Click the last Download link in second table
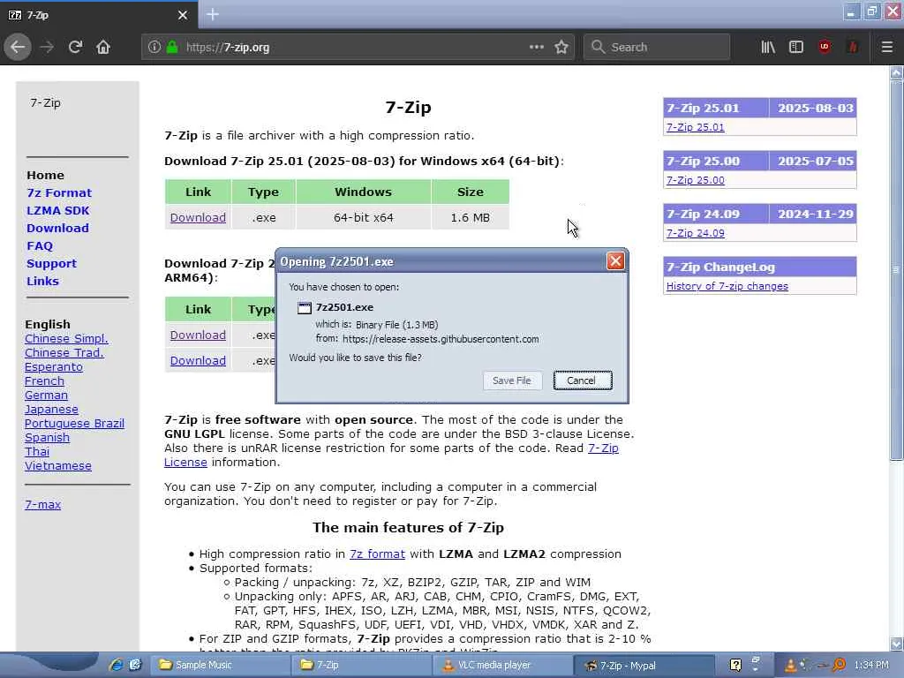The width and height of the screenshot is (904, 678). (x=198, y=361)
